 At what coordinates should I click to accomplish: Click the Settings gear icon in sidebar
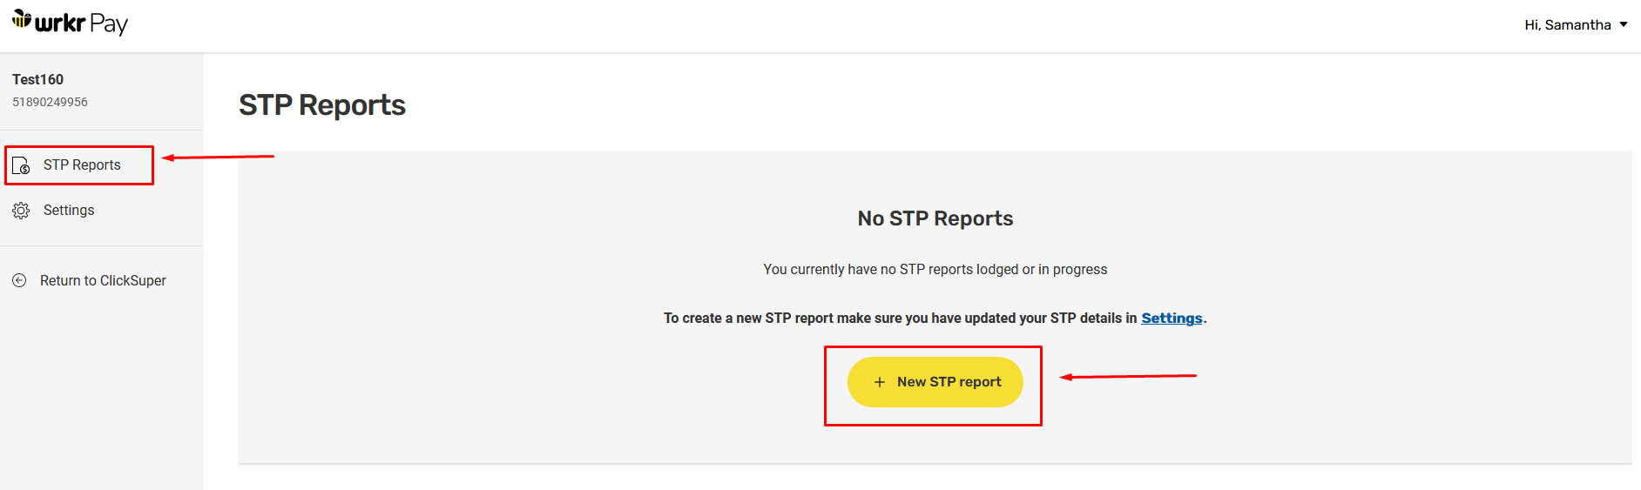[x=21, y=211]
